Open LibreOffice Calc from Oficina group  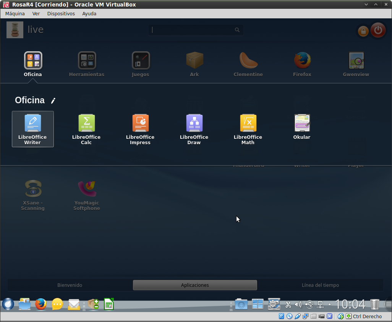86,128
